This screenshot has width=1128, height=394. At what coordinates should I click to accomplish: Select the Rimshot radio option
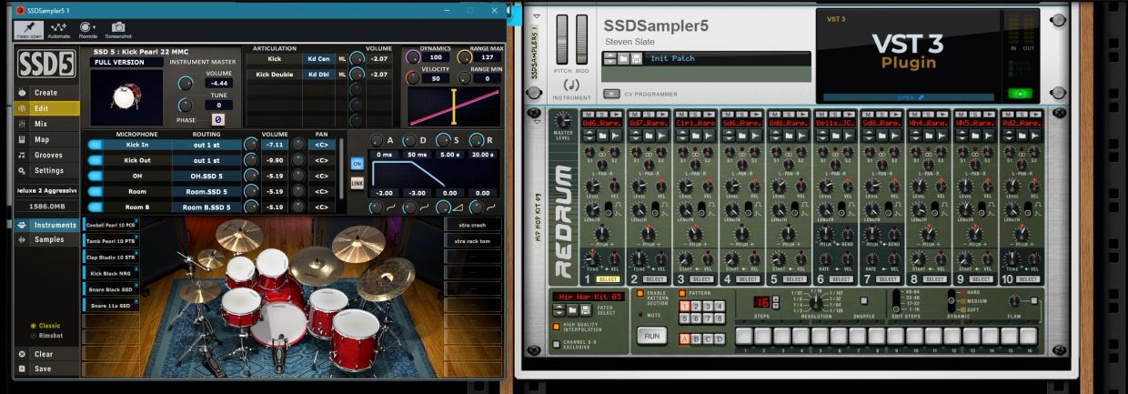(x=46, y=334)
